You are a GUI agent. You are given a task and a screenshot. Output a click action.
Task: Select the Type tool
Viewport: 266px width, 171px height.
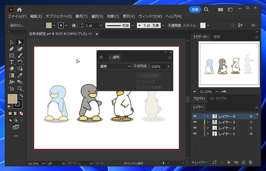tap(12, 62)
